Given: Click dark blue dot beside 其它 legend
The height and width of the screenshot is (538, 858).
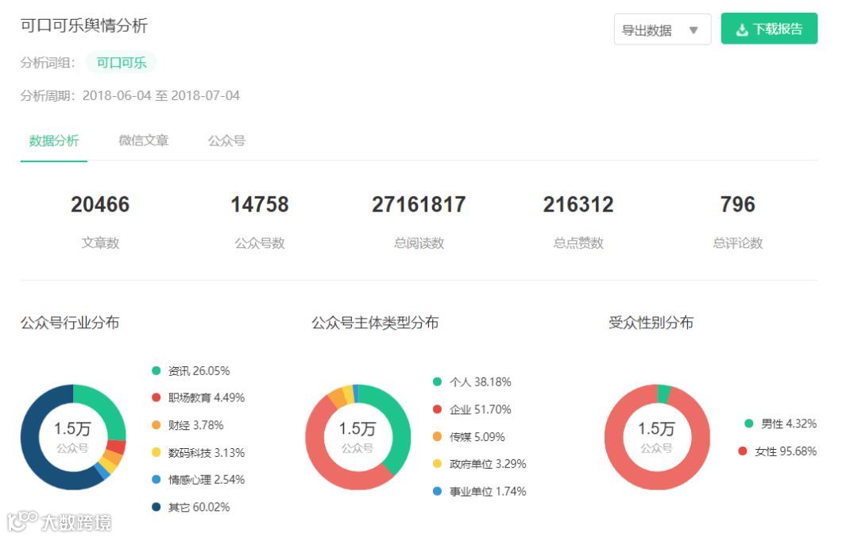Looking at the screenshot, I should click(x=156, y=507).
